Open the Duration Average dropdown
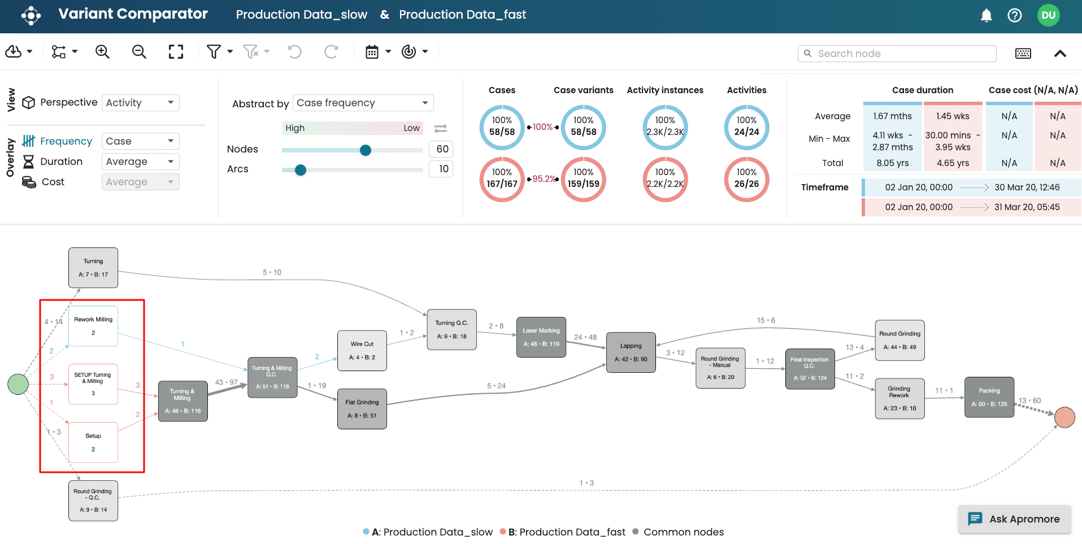 click(x=140, y=162)
